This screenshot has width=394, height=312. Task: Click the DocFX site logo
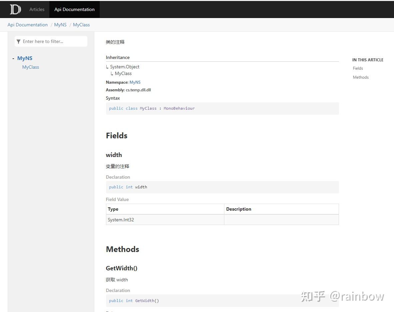click(x=15, y=9)
